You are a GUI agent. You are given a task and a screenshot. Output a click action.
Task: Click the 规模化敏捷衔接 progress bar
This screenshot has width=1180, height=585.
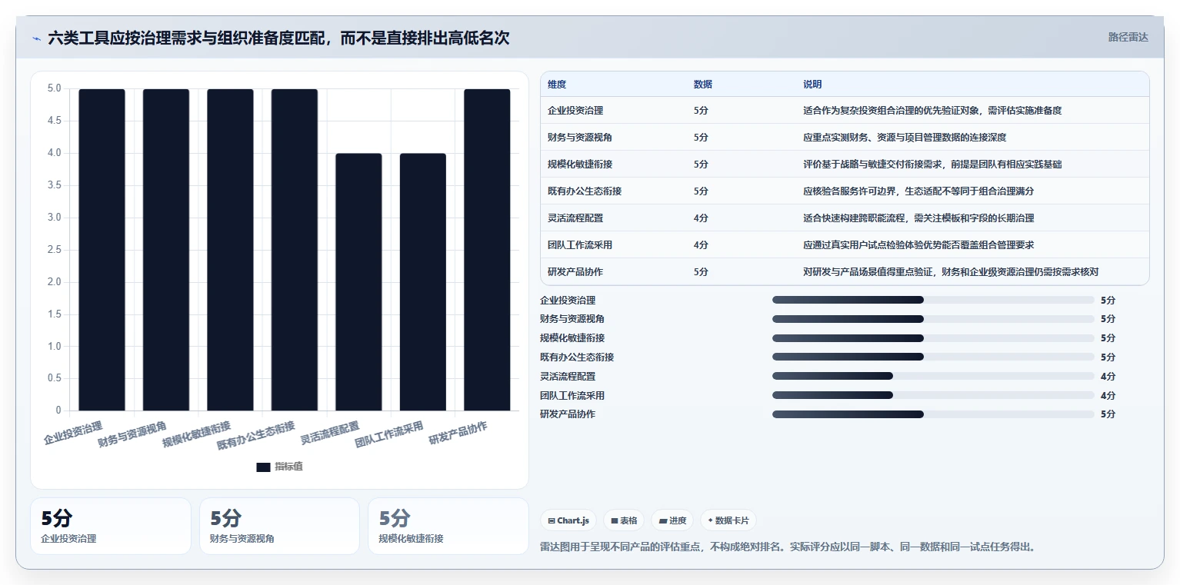coord(933,338)
